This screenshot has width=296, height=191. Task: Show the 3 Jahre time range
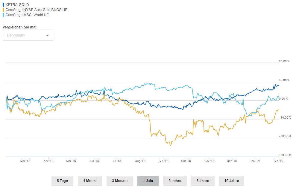click(x=175, y=181)
